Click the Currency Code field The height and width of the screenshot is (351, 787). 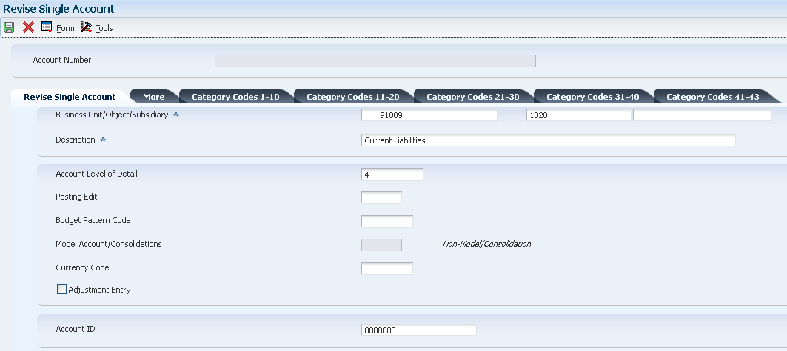pyautogui.click(x=387, y=268)
